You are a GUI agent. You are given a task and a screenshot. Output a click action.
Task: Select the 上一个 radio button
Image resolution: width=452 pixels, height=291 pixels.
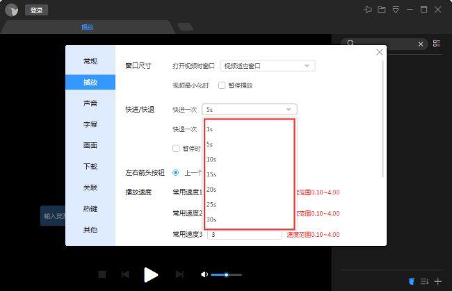(176, 172)
